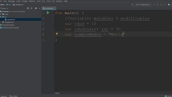Viewport: 172px width, 97px height.
Task: Open the Event Log in status bar
Action: pyautogui.click(x=169, y=96)
